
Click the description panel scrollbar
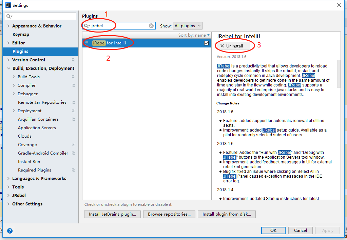click(339, 74)
